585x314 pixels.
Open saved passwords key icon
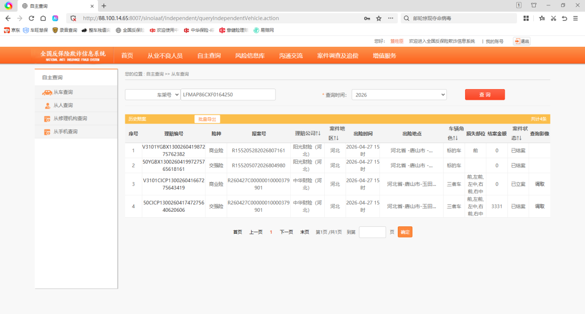(x=367, y=18)
